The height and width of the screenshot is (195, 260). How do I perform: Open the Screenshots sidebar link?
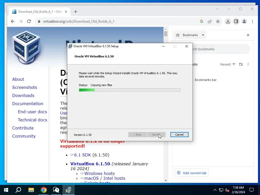point(25,87)
